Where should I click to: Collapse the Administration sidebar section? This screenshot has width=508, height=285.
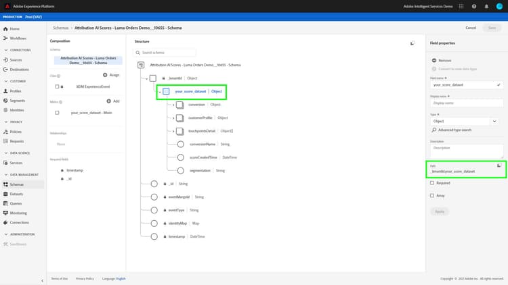6,234
